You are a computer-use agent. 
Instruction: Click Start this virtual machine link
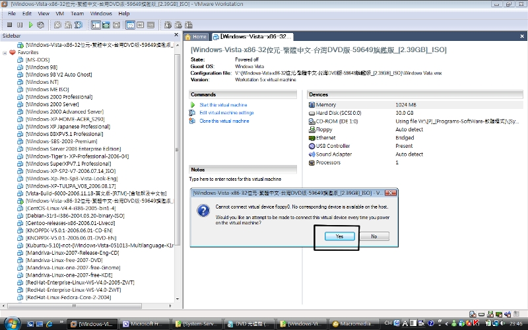pos(223,105)
